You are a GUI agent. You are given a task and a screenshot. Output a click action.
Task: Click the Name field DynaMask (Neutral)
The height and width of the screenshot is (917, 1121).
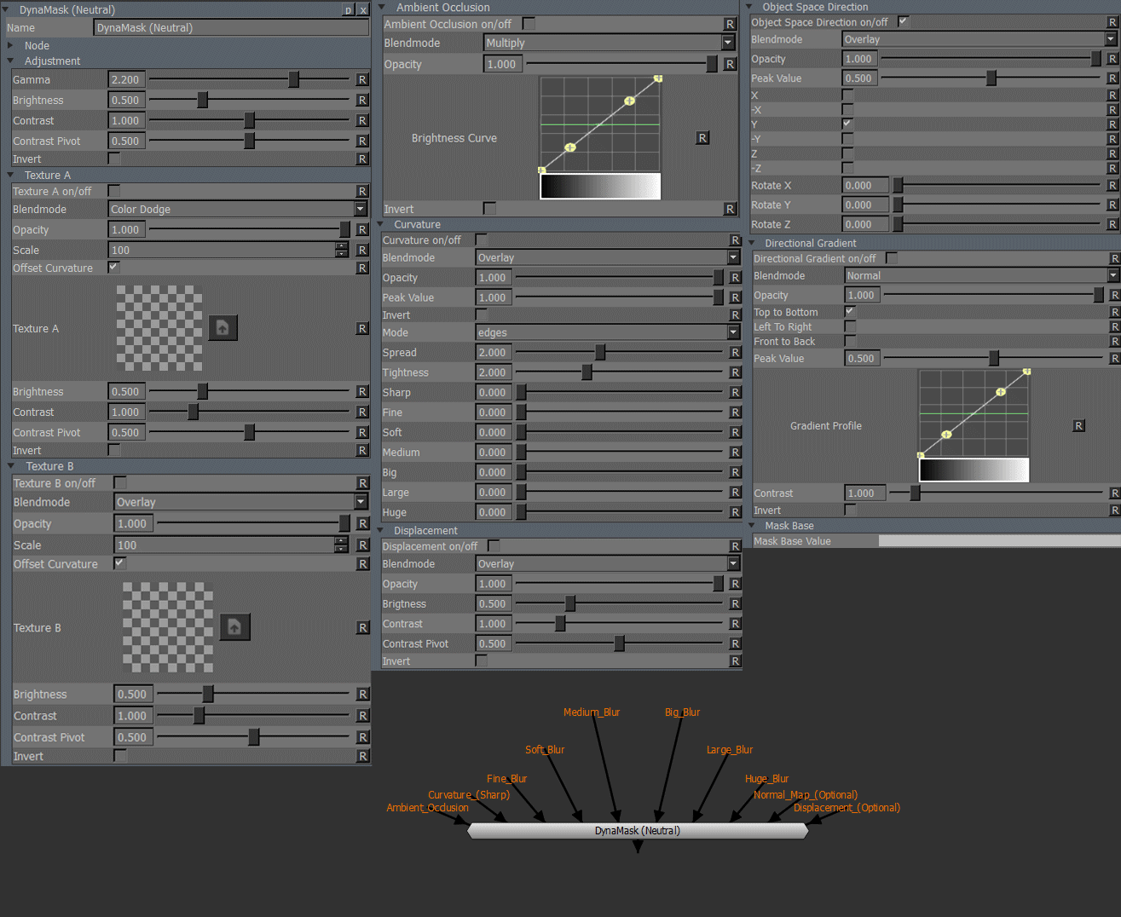(230, 27)
